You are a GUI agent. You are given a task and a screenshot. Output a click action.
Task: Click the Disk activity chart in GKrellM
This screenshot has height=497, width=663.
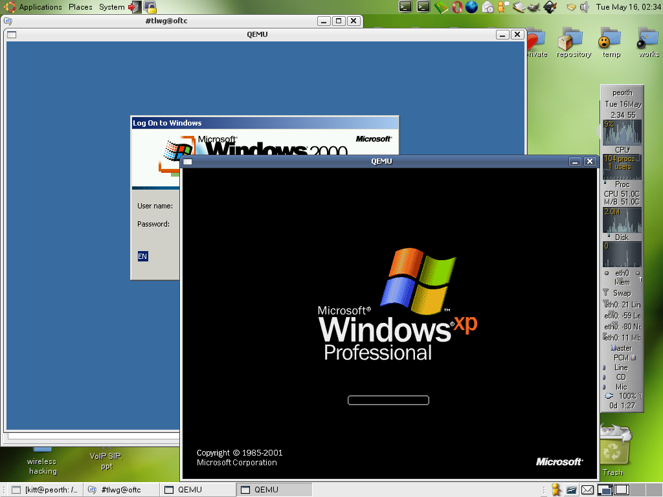(622, 220)
